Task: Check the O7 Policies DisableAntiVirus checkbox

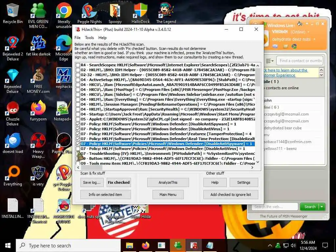Action: coord(78,149)
